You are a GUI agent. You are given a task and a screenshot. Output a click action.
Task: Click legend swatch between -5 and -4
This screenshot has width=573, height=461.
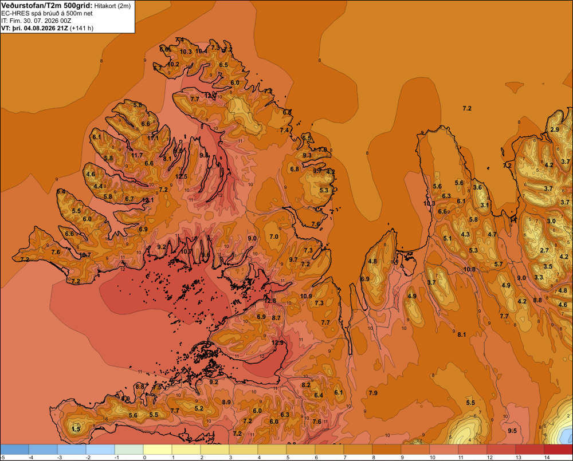click(14, 449)
